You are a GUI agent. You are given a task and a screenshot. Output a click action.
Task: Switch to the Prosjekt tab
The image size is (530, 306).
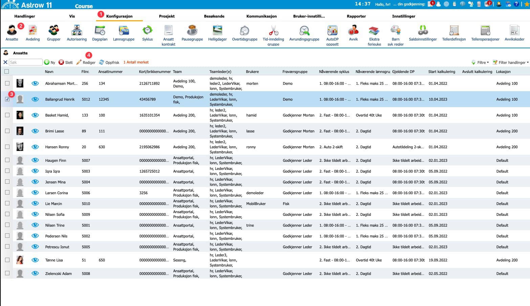(x=167, y=16)
